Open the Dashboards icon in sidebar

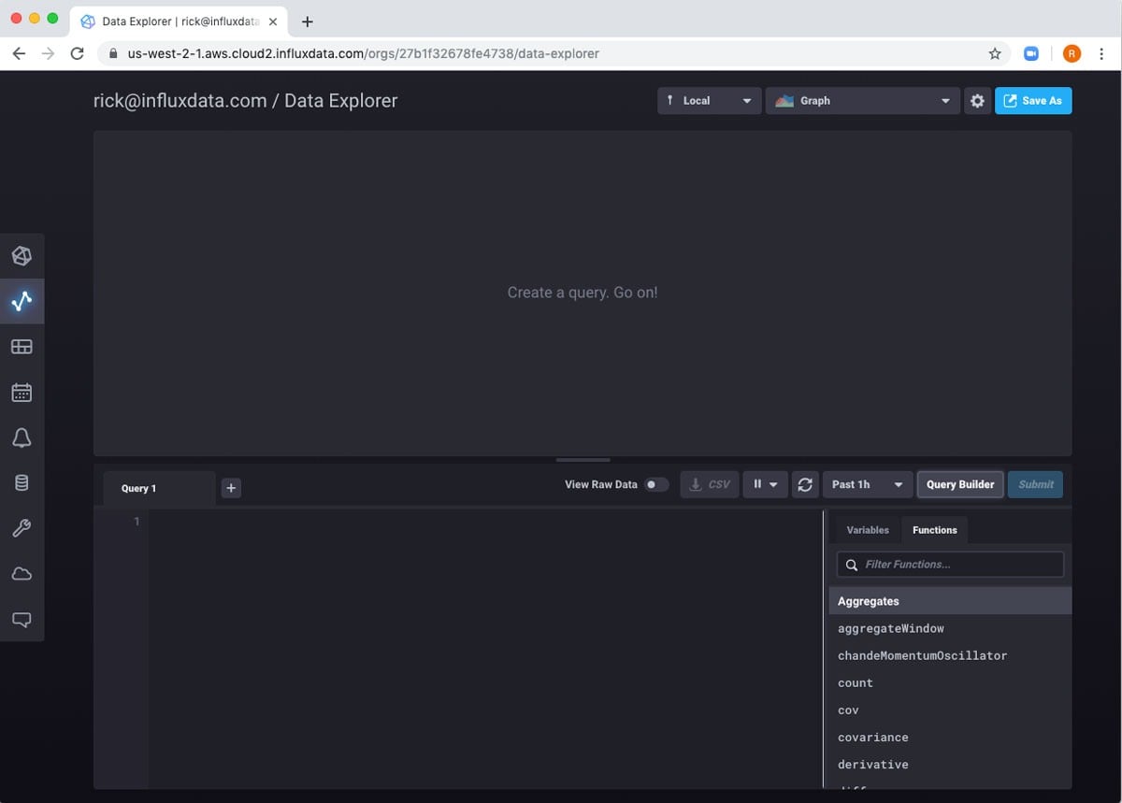tap(22, 347)
